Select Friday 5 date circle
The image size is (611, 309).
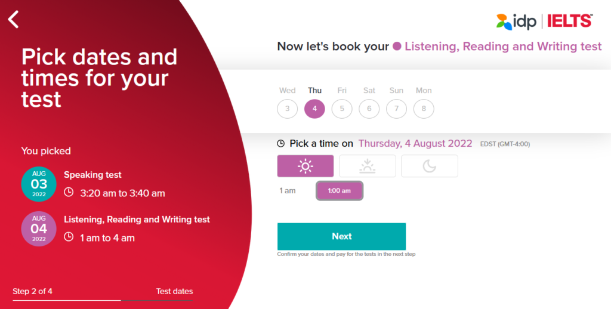point(342,109)
